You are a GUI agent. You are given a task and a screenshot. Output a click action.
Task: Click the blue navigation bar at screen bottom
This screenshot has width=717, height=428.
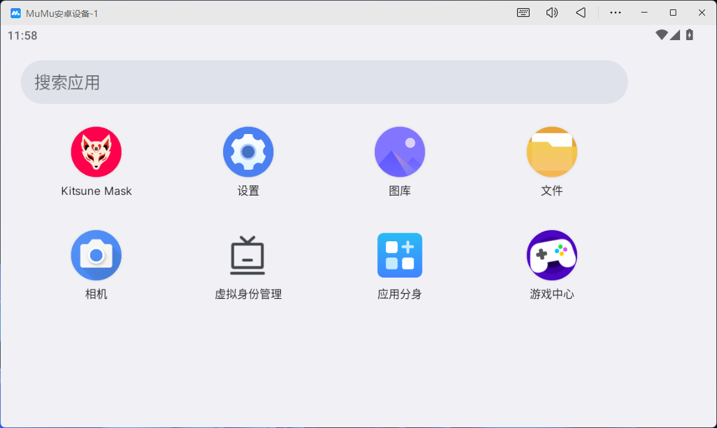tap(358, 425)
